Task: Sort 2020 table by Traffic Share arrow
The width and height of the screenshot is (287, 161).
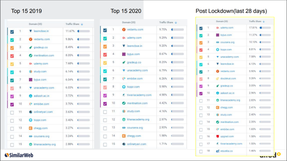Action: (176, 22)
